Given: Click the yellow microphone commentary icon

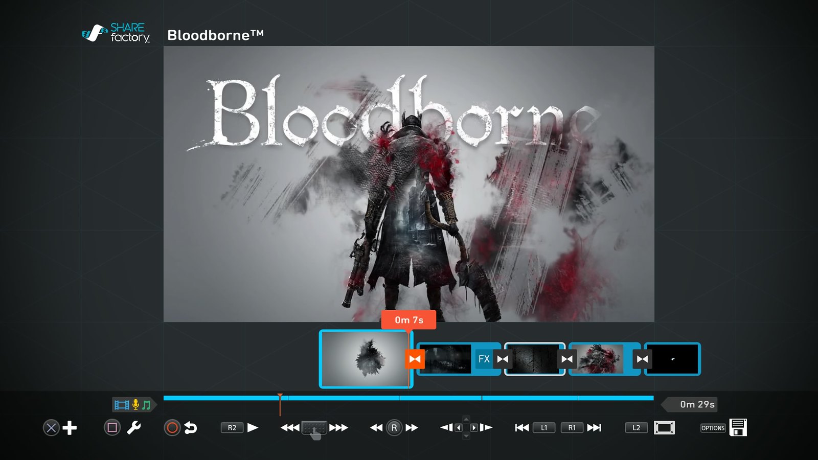Looking at the screenshot, I should click(x=135, y=405).
